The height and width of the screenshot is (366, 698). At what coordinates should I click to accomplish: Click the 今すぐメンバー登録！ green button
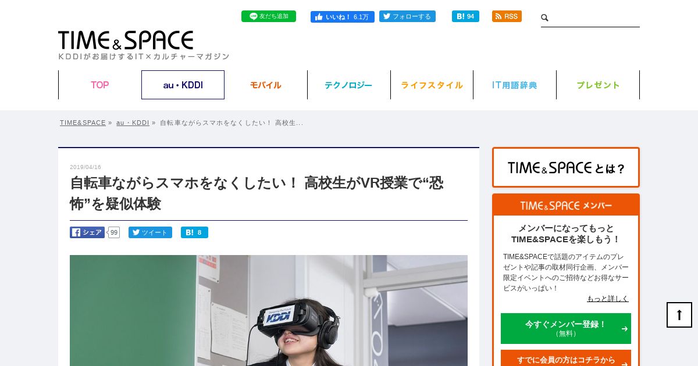(x=566, y=328)
